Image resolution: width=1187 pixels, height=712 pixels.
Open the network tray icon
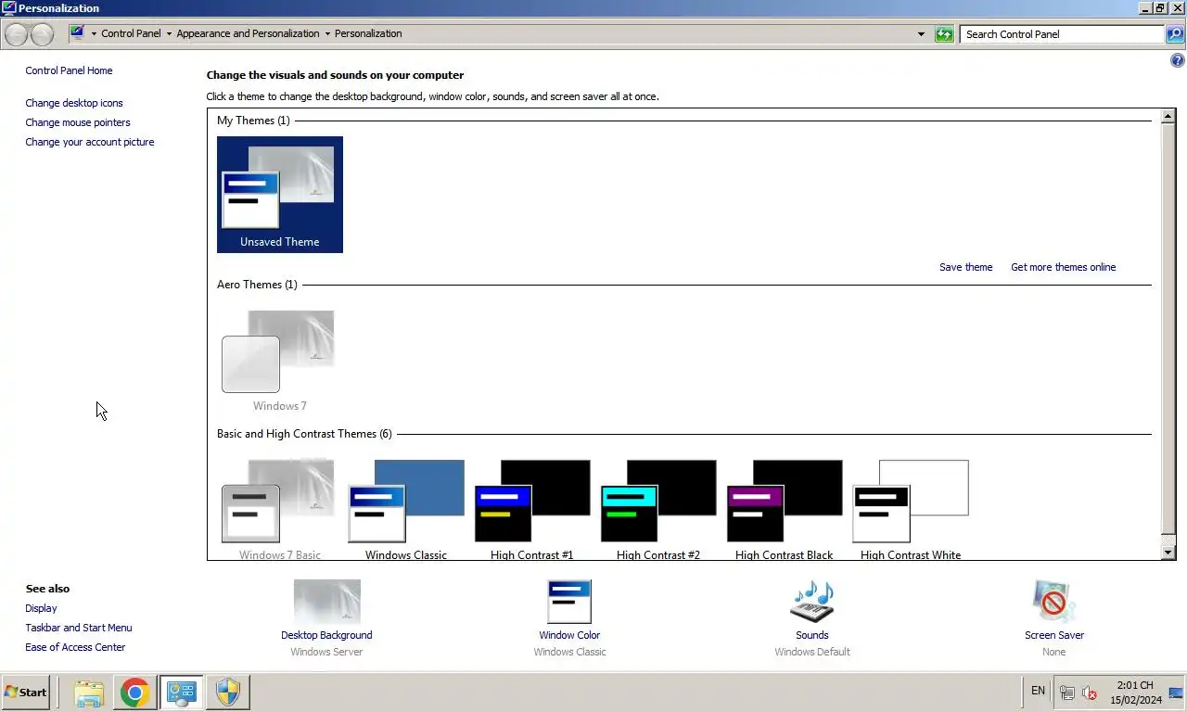pos(1067,693)
